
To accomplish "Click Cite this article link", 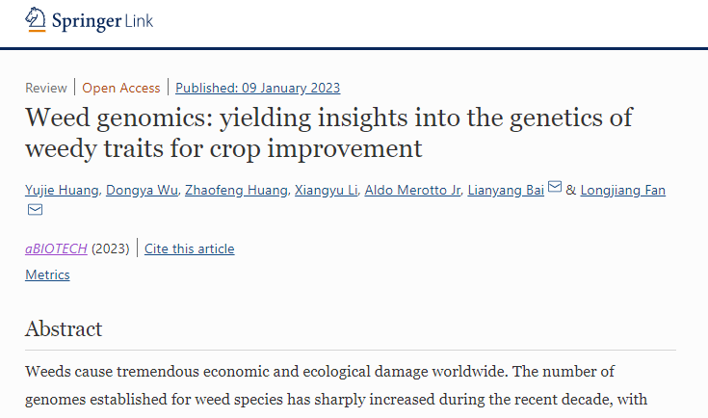I will pyautogui.click(x=189, y=248).
